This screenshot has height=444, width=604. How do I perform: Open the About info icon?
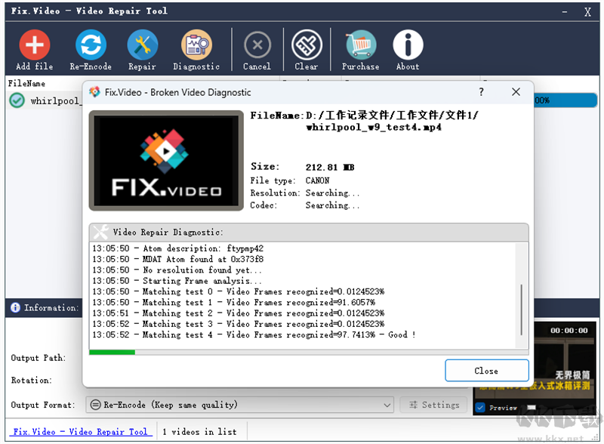[x=408, y=44]
